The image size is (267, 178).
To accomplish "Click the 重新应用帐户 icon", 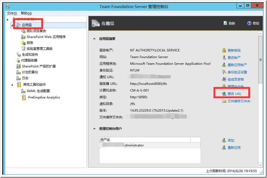I will (224, 65).
